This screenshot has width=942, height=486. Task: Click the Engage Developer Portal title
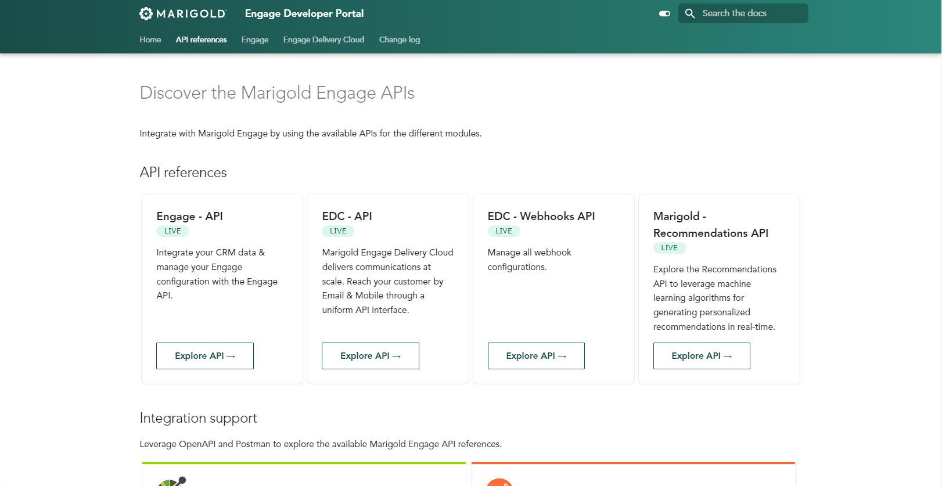[304, 13]
